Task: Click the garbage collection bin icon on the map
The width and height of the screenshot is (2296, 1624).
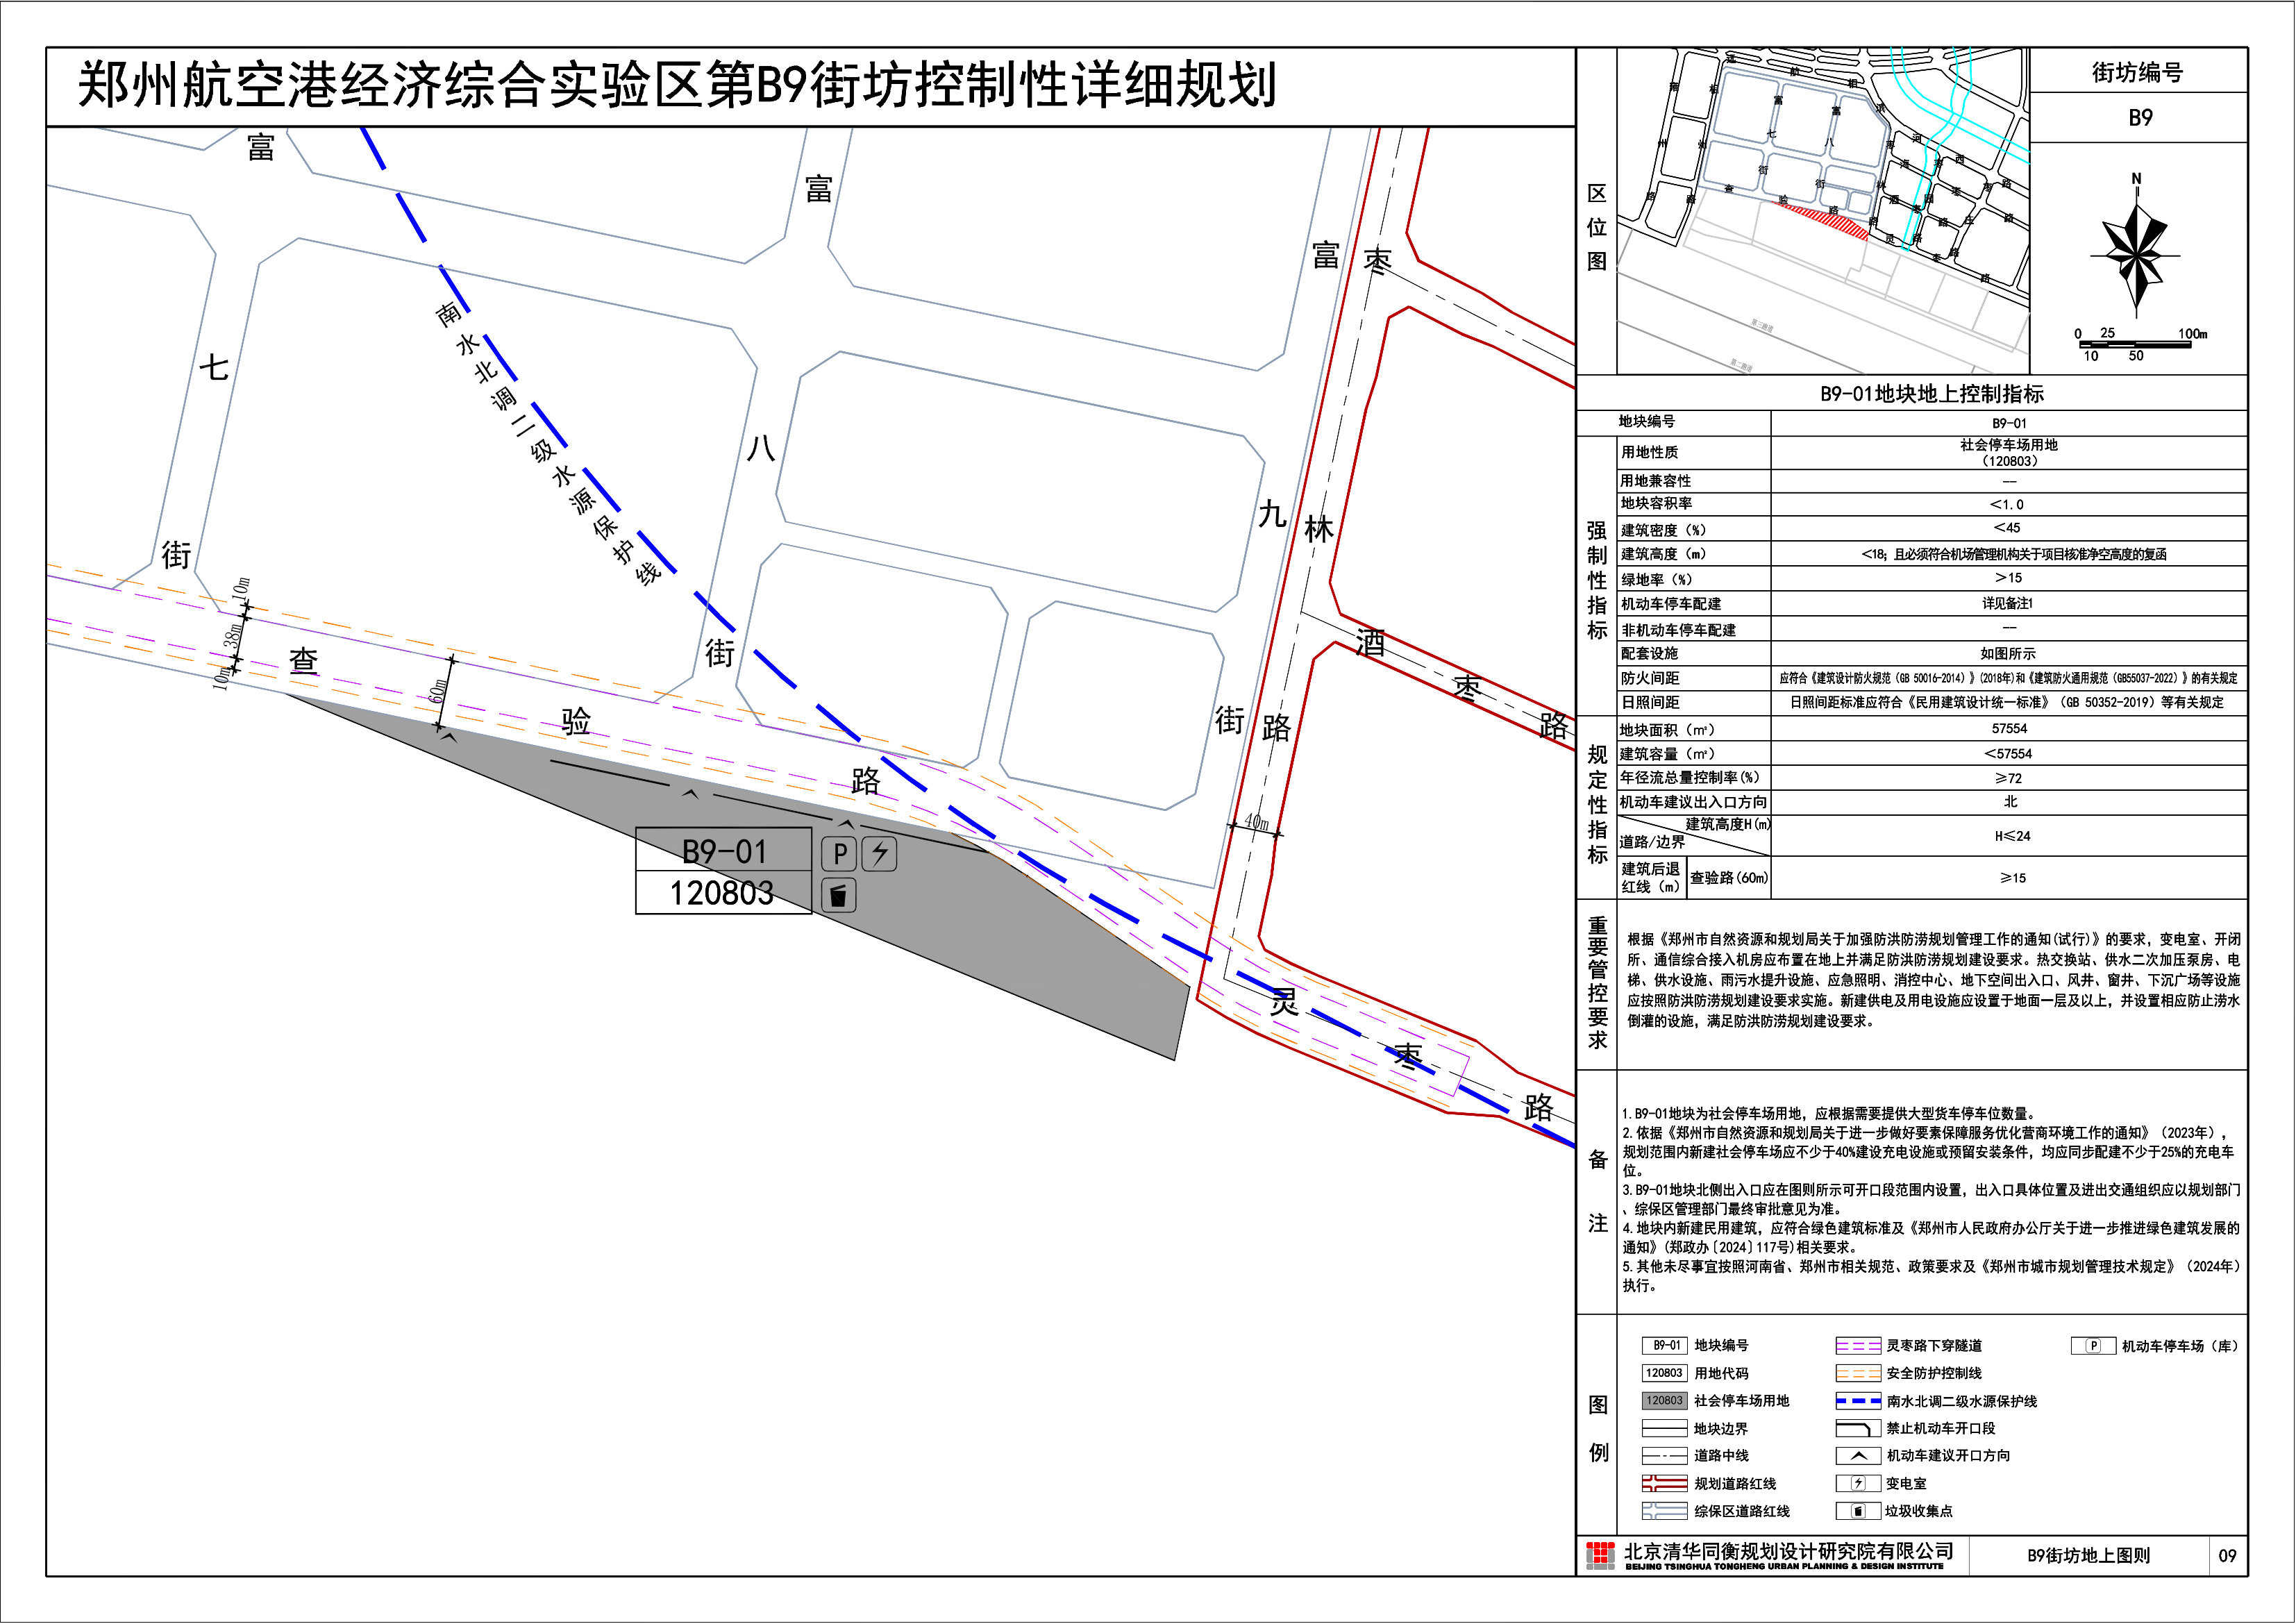Action: pos(839,895)
